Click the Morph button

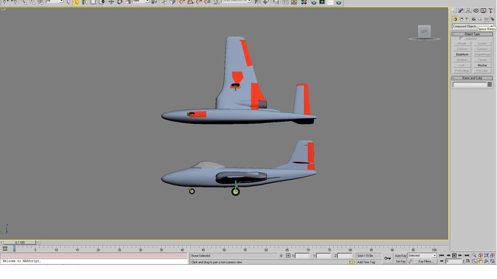[462, 44]
